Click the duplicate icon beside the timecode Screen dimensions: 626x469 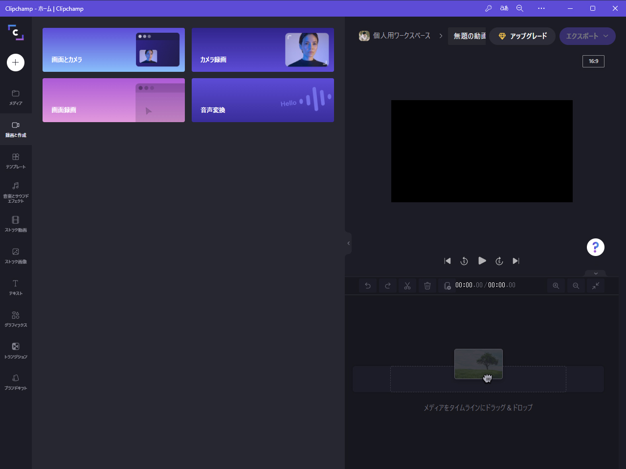tap(447, 286)
